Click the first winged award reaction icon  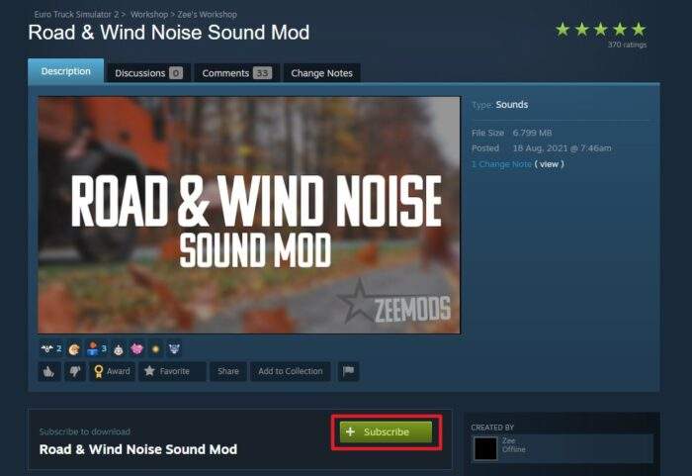pos(46,349)
